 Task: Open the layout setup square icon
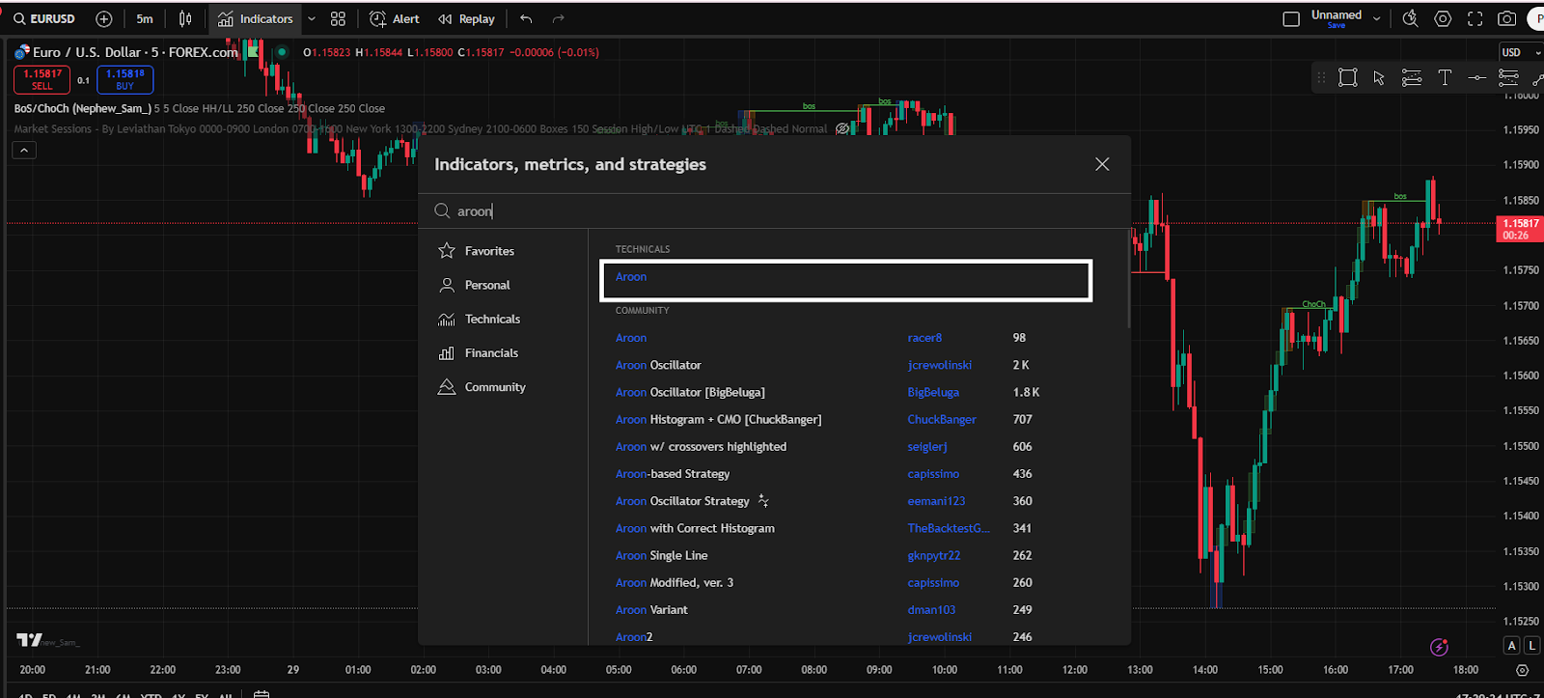(1291, 19)
